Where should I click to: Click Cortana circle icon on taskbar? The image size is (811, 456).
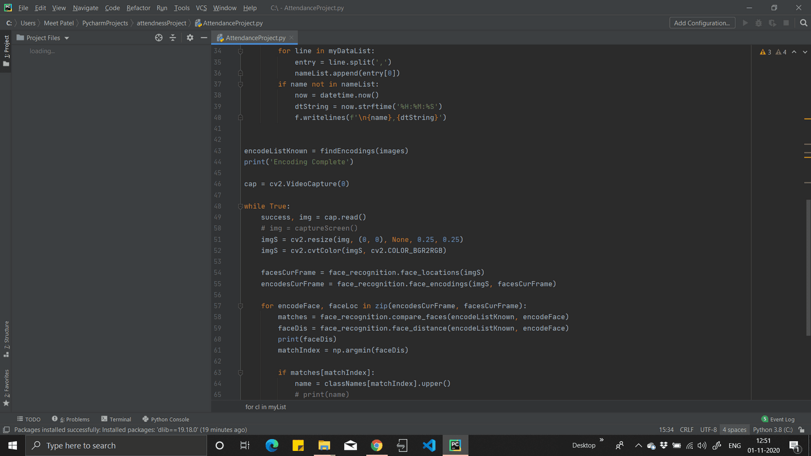pos(220,445)
